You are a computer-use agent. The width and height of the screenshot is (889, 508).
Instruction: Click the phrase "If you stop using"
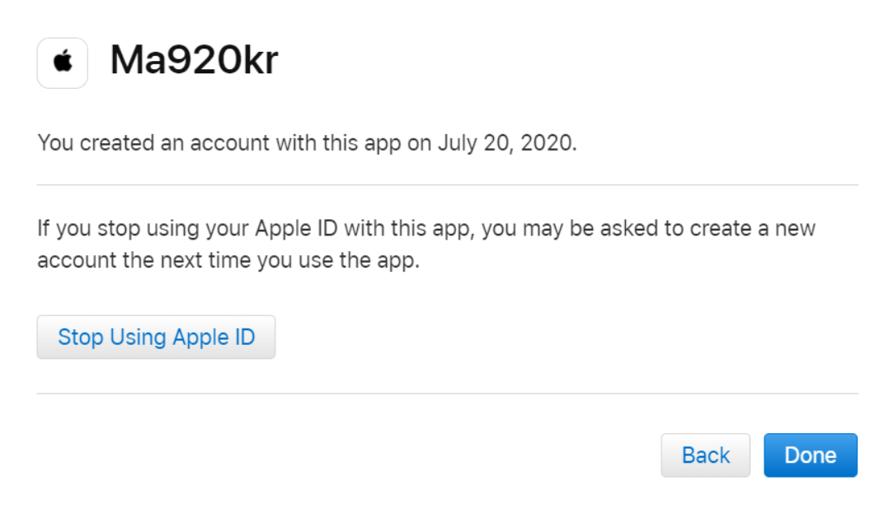pyautogui.click(x=118, y=229)
